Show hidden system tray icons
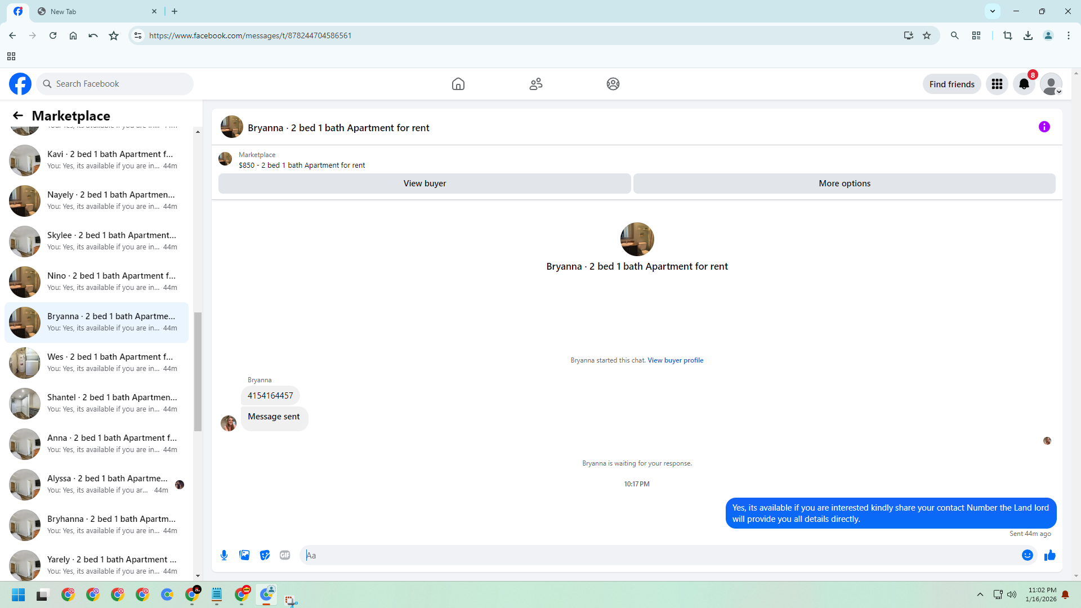 [x=980, y=594]
